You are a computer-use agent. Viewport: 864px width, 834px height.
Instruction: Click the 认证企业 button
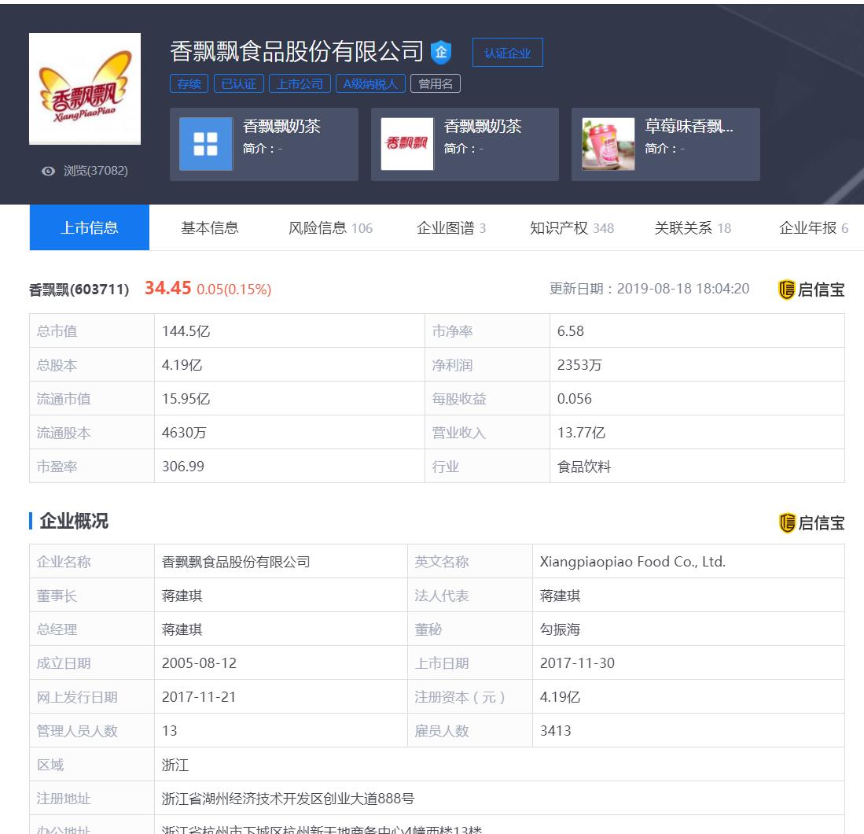[507, 52]
